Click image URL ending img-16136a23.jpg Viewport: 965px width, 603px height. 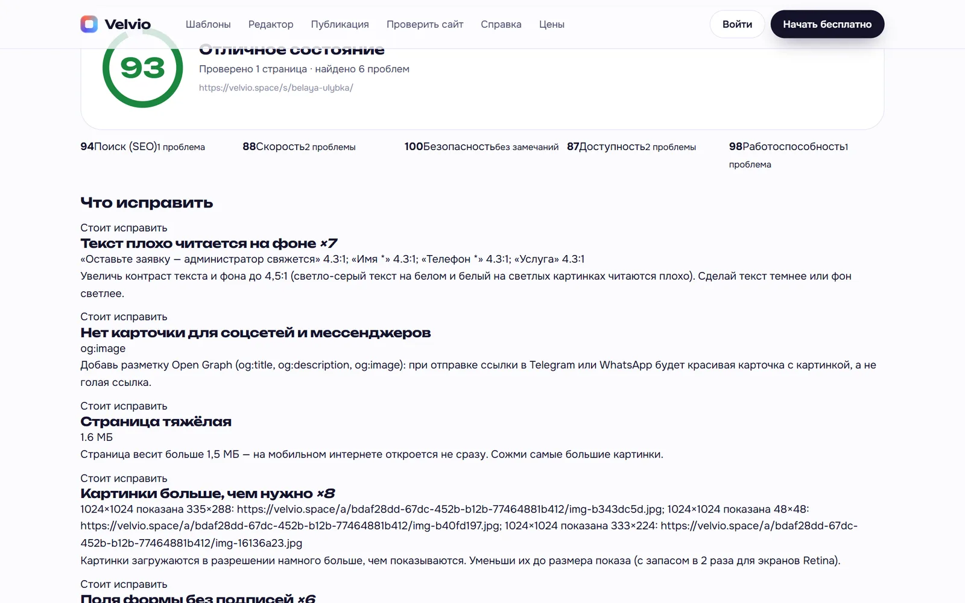coord(469,534)
